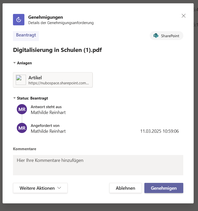The height and width of the screenshot is (211, 198).
Task: Click Mathilde Reinhart under Angefordert von
Action: click(48, 131)
